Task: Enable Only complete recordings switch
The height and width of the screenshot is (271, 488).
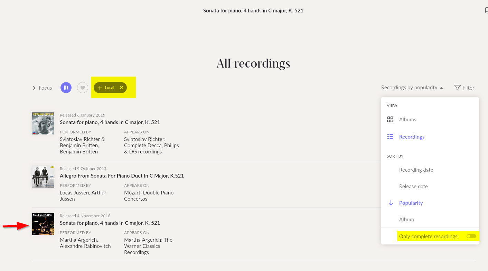Action: click(471, 236)
